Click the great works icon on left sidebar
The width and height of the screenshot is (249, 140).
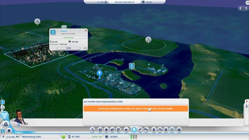(x=3, y=108)
